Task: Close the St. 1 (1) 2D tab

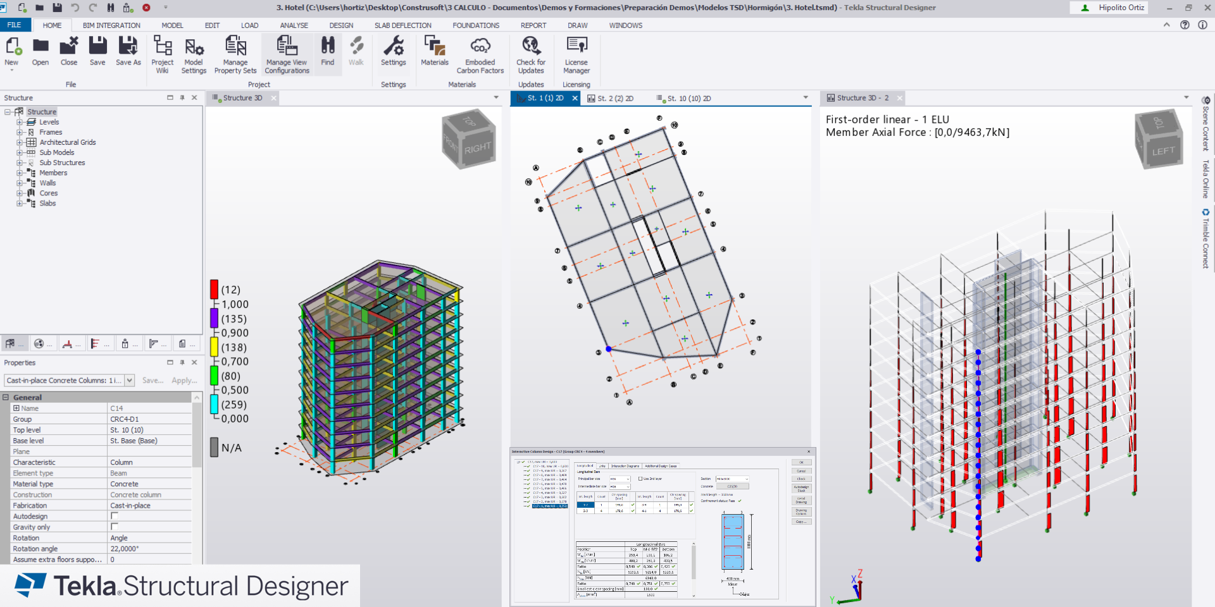Action: tap(575, 98)
